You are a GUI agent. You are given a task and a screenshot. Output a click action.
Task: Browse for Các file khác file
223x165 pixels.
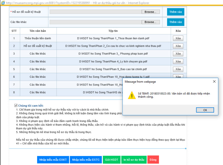[x=150, y=22]
